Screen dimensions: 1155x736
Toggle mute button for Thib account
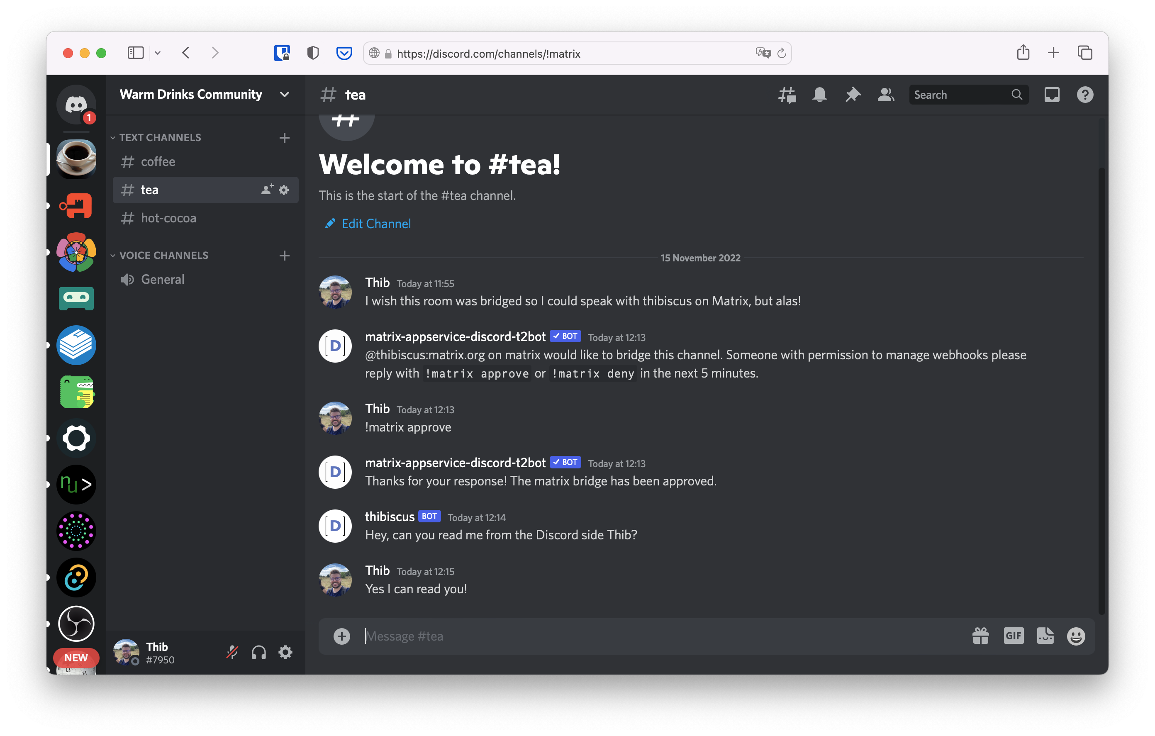click(232, 652)
